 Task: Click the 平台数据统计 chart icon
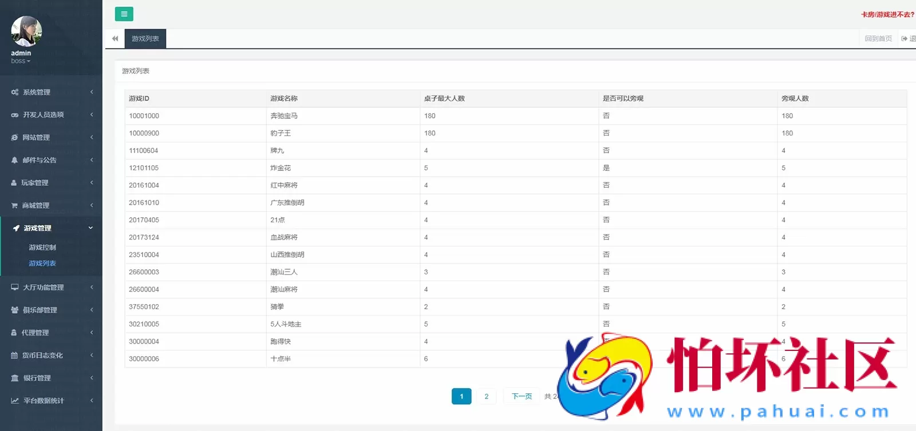15,401
